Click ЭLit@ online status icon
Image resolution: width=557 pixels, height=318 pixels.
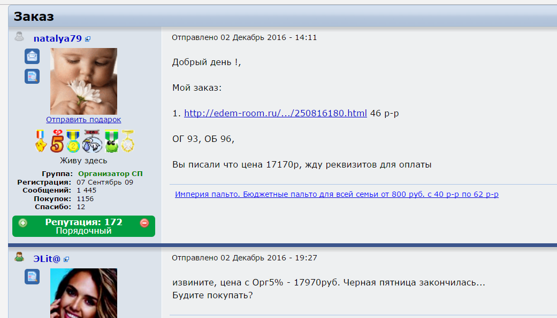click(x=19, y=257)
